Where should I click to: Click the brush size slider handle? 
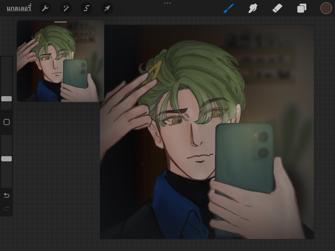tap(7, 99)
